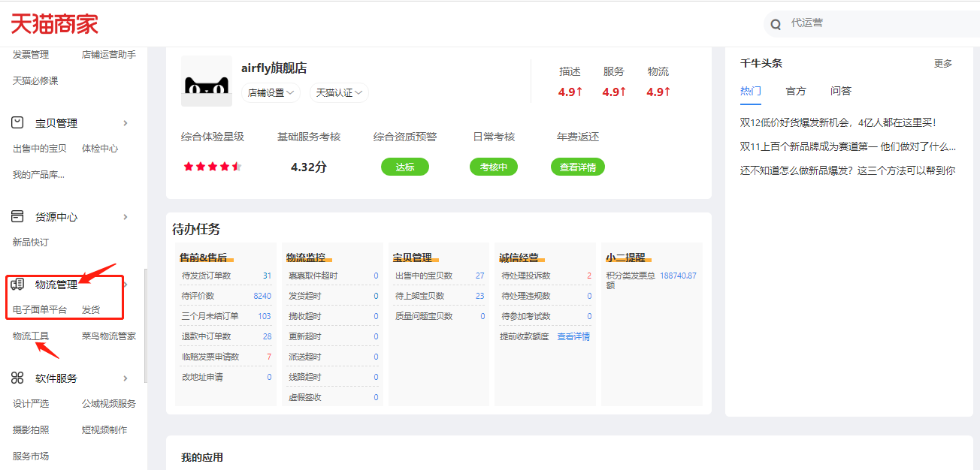Image resolution: width=980 pixels, height=470 pixels.
Task: Open 新品快订 in the sidebar
Action: pyautogui.click(x=31, y=243)
